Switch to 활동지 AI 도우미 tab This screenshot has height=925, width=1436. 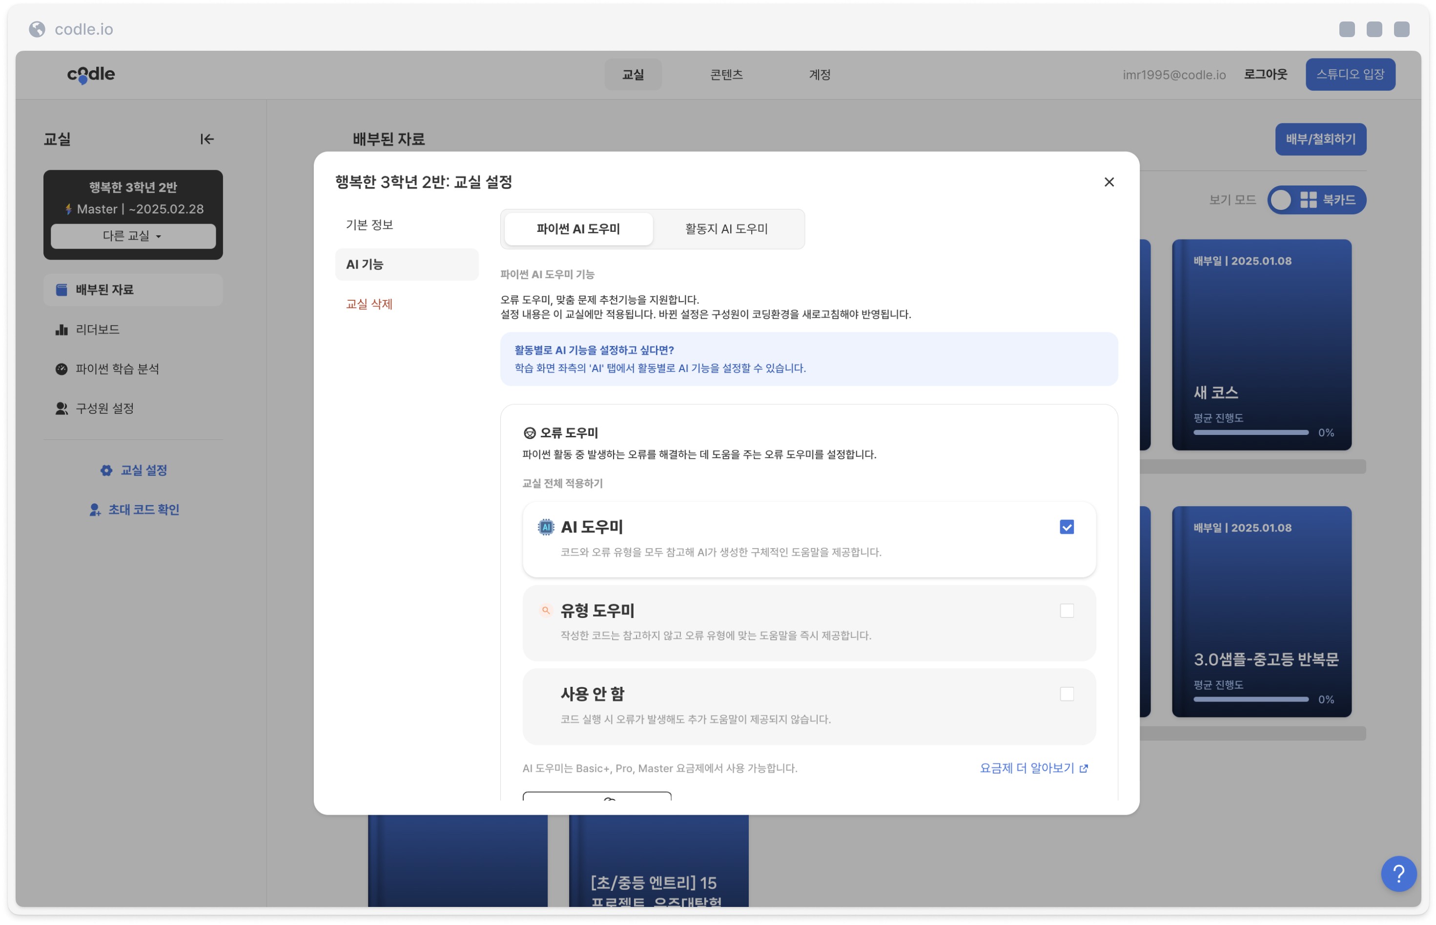click(726, 229)
